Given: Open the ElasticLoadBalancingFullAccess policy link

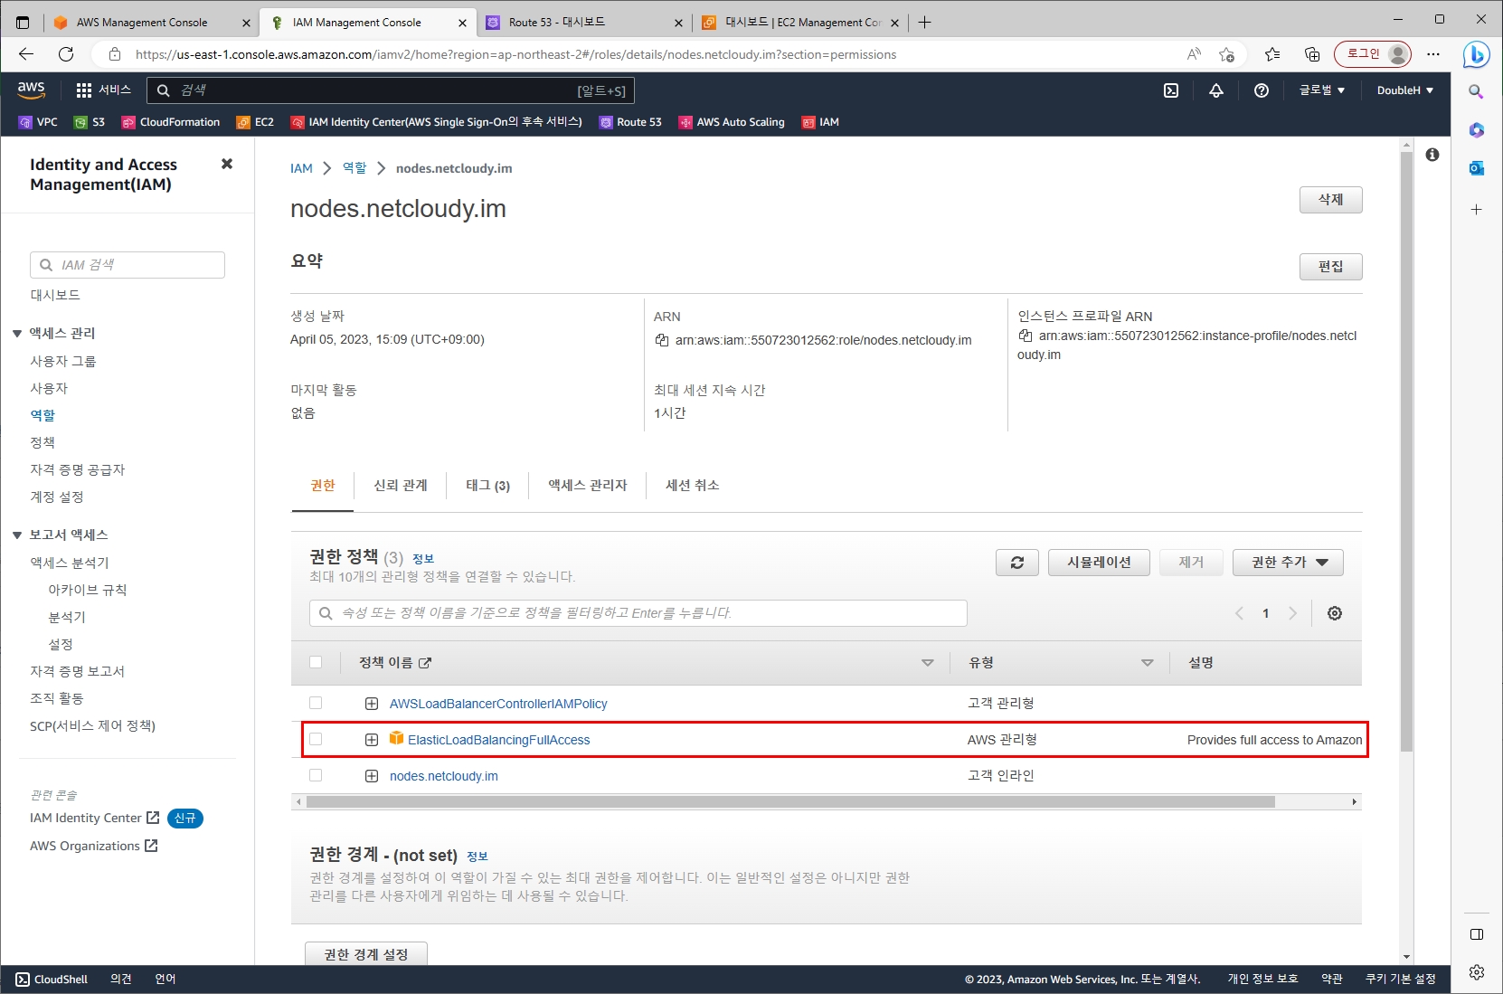Looking at the screenshot, I should pos(498,740).
